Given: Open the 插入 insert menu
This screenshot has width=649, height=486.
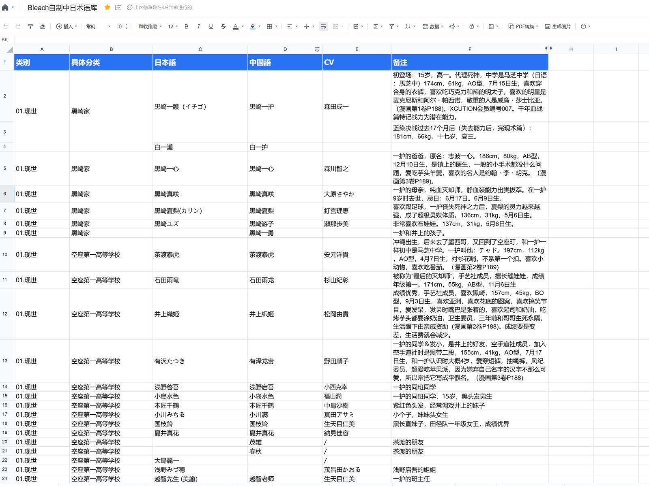Looking at the screenshot, I should click(67, 26).
